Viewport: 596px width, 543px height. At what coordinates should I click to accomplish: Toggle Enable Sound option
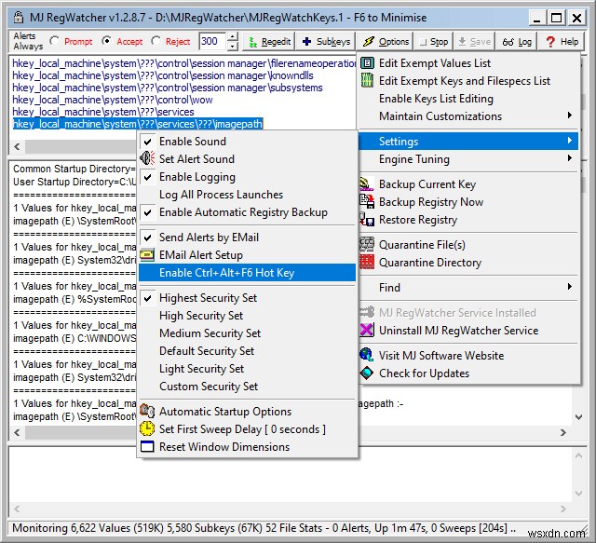[x=247, y=142]
